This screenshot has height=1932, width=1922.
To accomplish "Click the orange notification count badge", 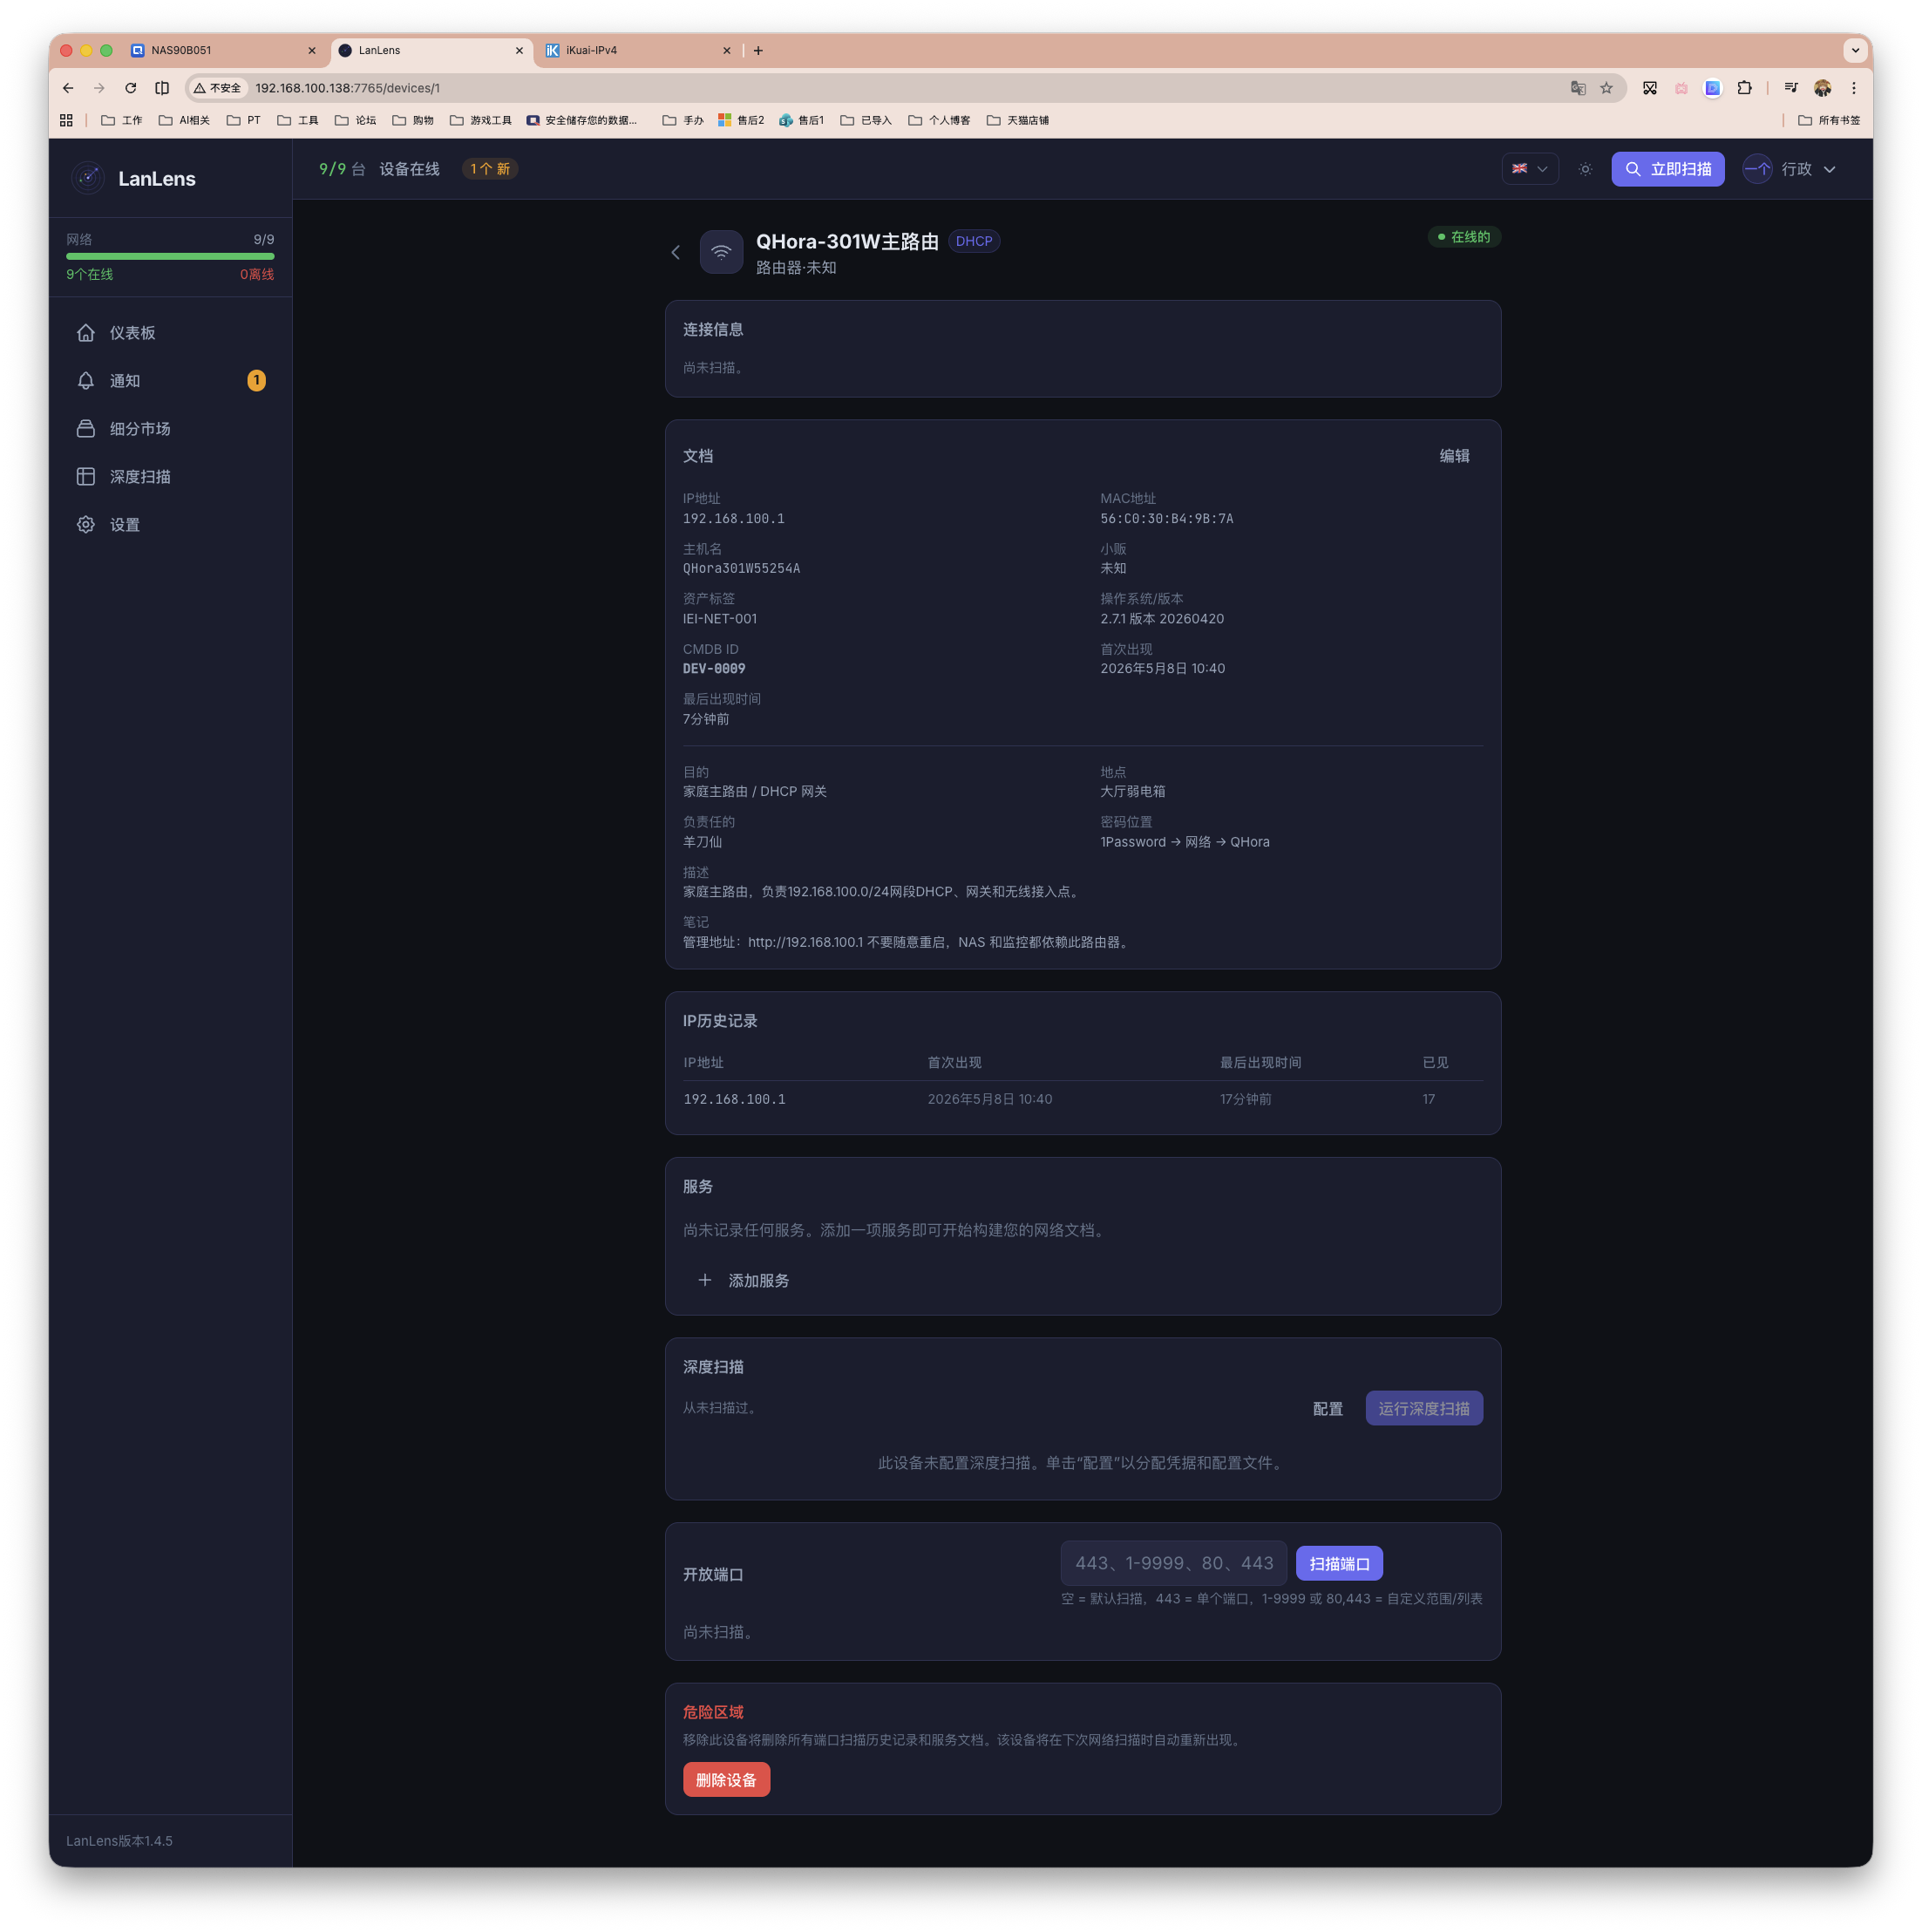I will [x=256, y=381].
